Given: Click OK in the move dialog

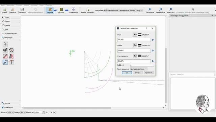Looking at the screenshot, I should 127,73.
